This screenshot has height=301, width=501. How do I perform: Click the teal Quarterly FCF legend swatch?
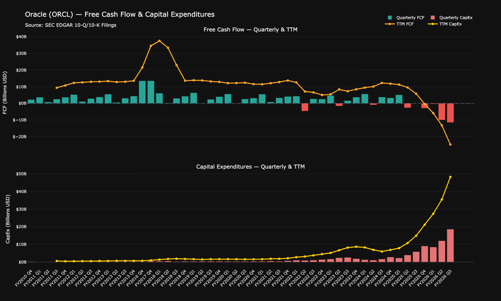coord(389,17)
